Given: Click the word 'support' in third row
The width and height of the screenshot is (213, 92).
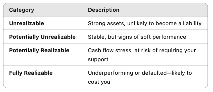Looking at the screenshot, I should click(x=98, y=59).
